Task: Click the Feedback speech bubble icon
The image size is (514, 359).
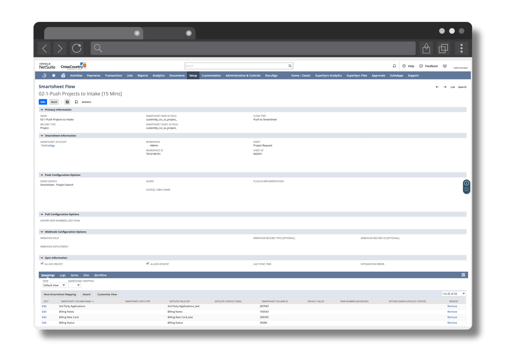Action: (x=421, y=66)
